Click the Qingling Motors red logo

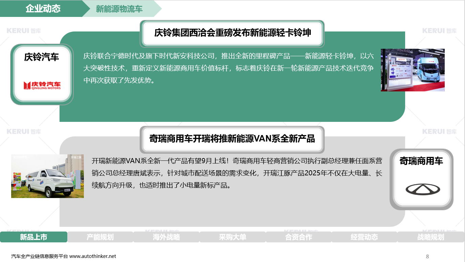tap(42, 85)
